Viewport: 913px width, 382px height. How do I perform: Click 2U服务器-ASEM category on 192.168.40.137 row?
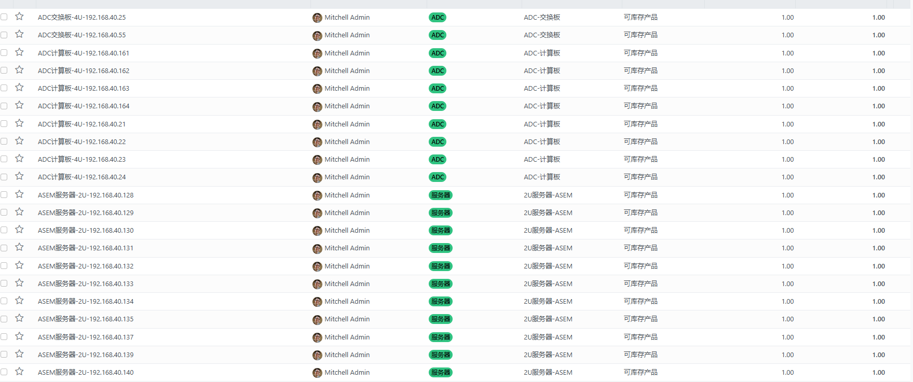tap(548, 337)
